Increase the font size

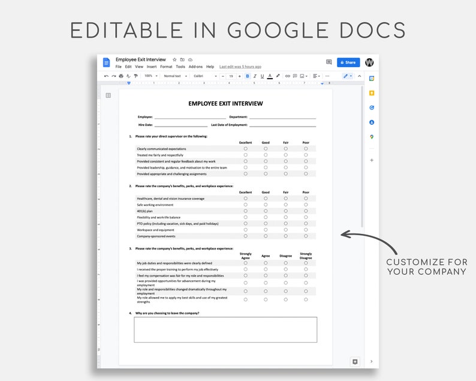coord(240,76)
